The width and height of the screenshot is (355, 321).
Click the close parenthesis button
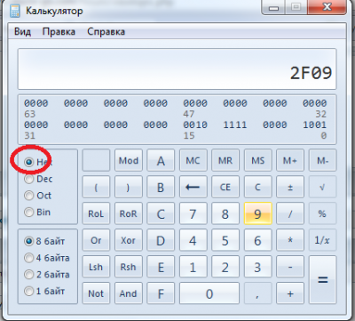[x=129, y=188]
